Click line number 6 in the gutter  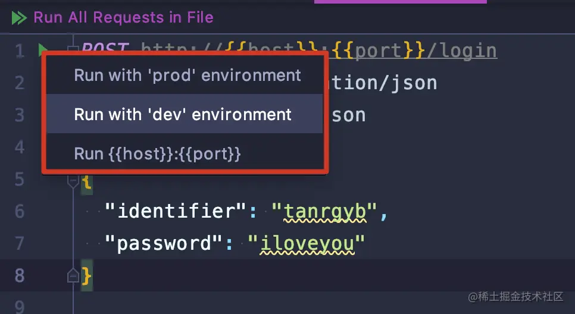click(x=20, y=212)
